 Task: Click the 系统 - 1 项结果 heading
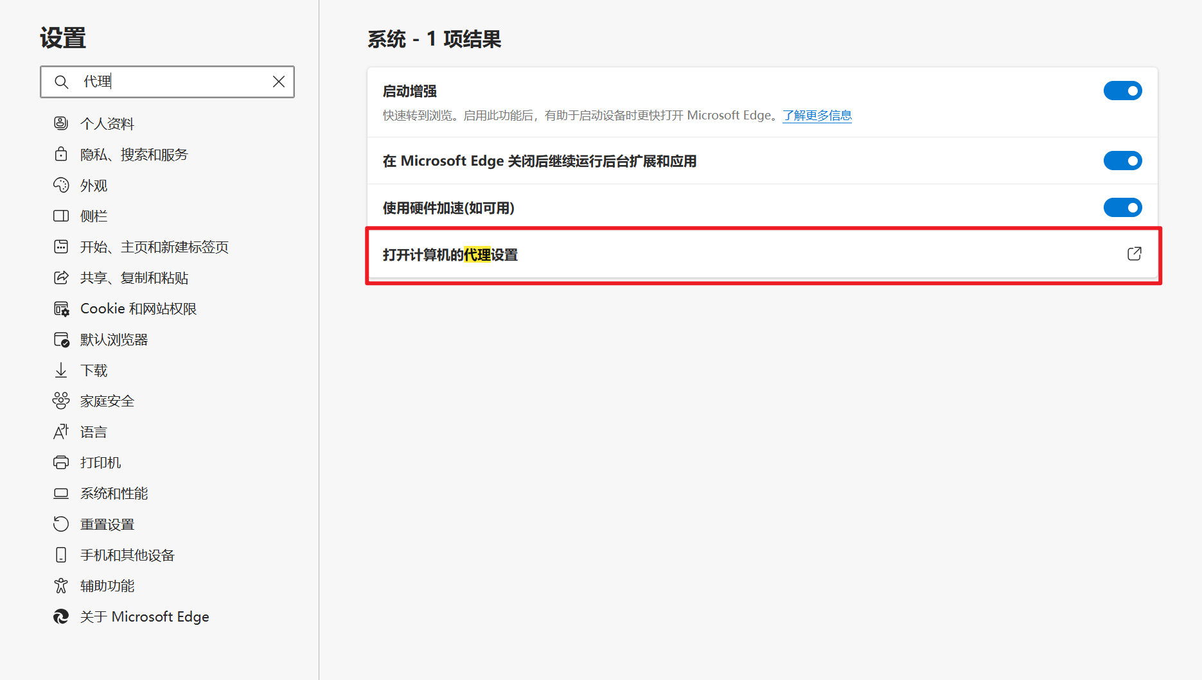(434, 39)
